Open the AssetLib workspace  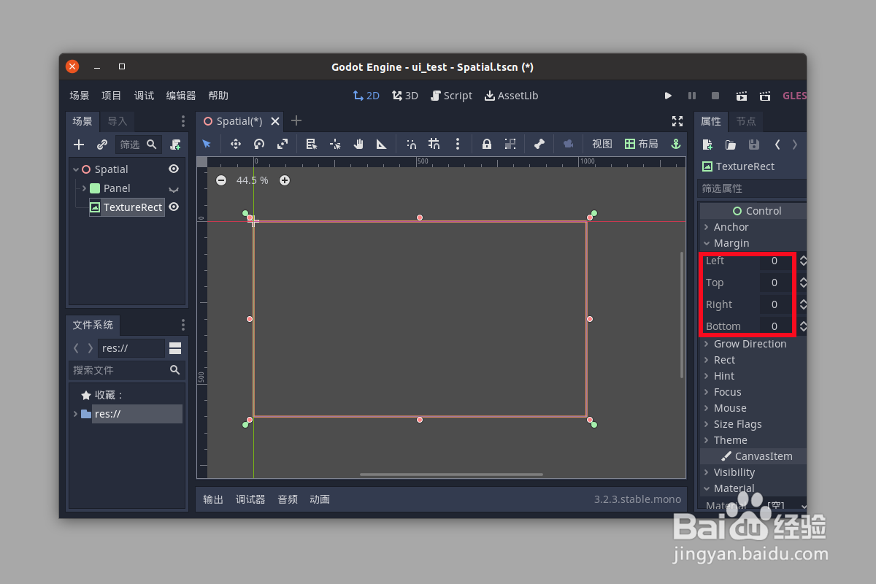[x=511, y=96]
